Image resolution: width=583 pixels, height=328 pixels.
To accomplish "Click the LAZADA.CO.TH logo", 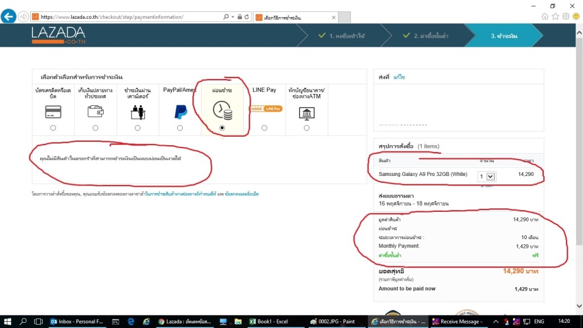I will tap(59, 35).
